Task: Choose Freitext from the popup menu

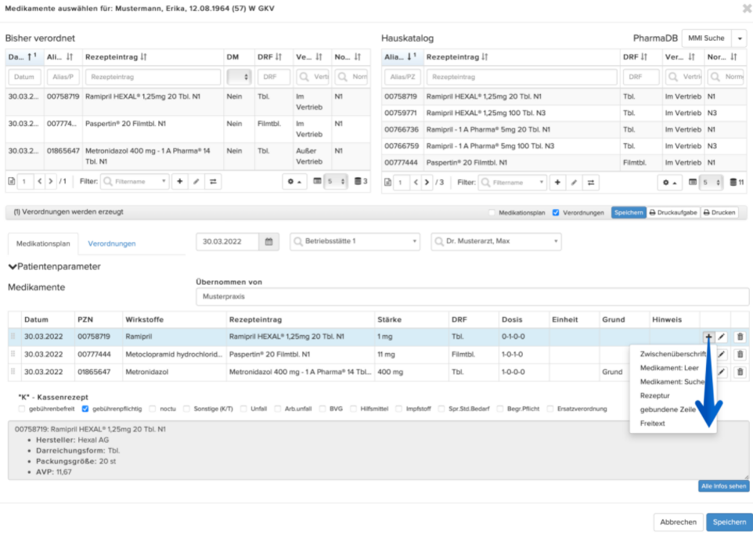Action: click(652, 424)
